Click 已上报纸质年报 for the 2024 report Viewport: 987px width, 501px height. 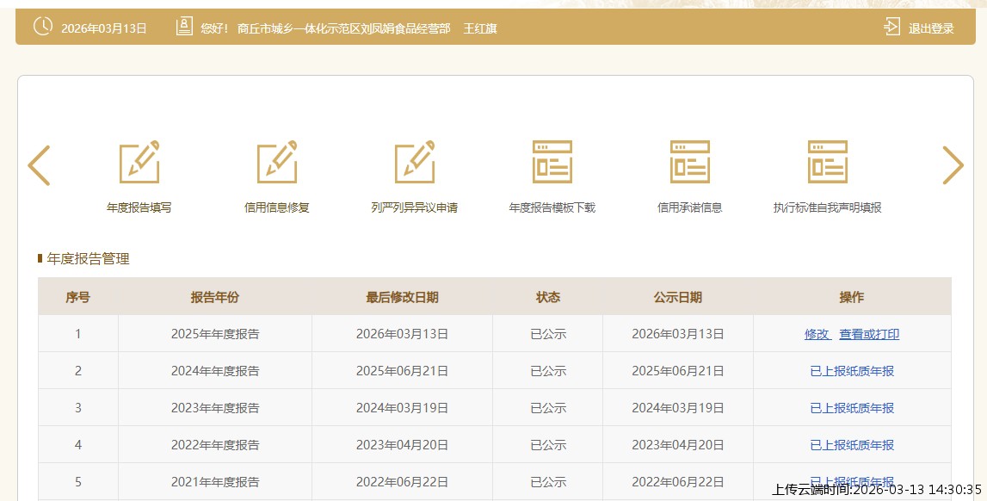tap(852, 371)
